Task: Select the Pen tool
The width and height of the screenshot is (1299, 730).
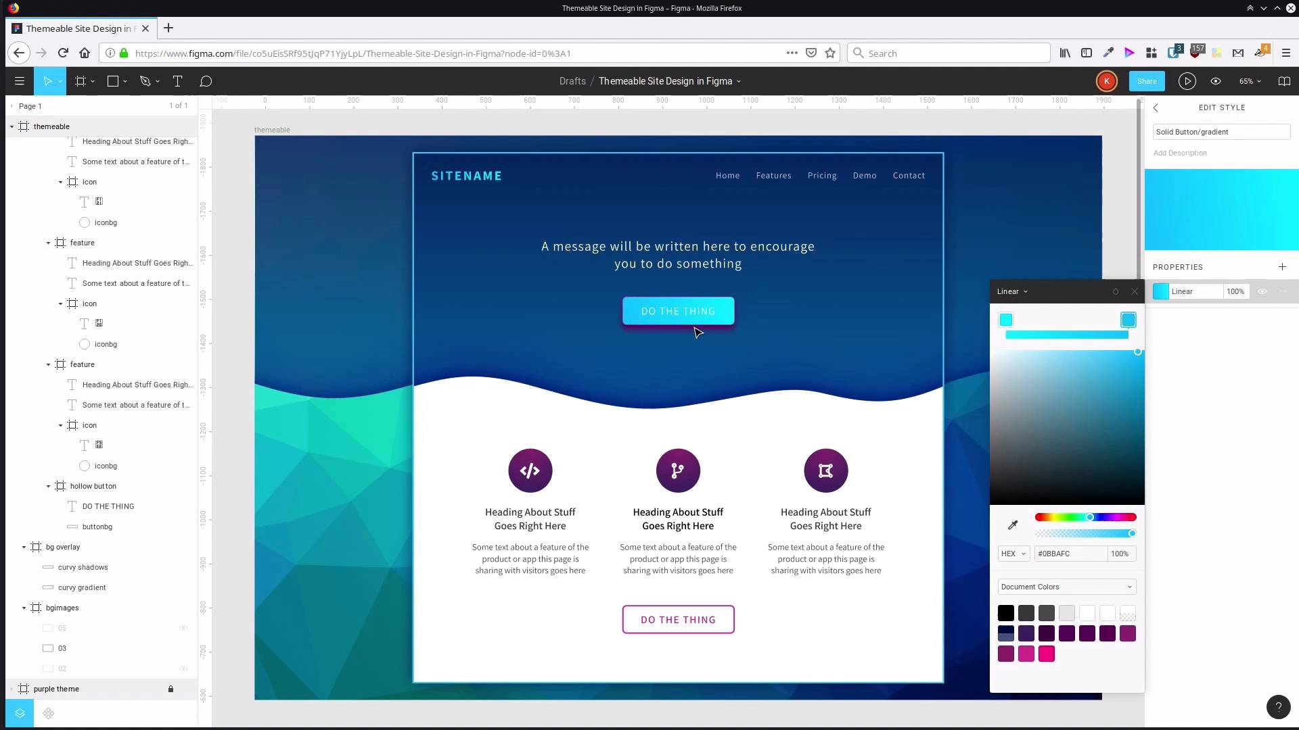Action: pos(145,81)
